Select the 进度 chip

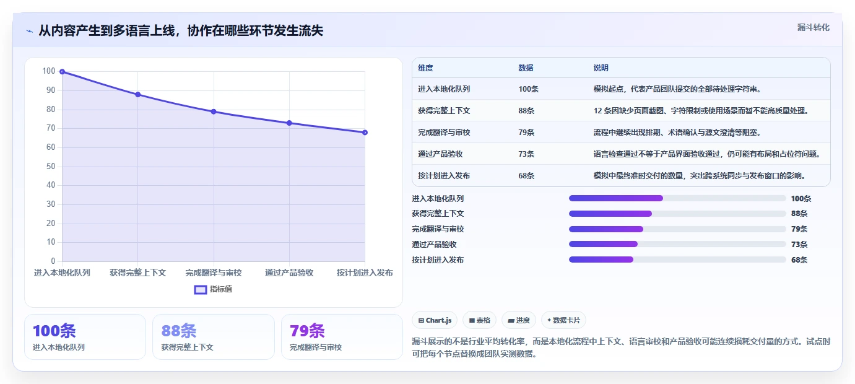518,320
